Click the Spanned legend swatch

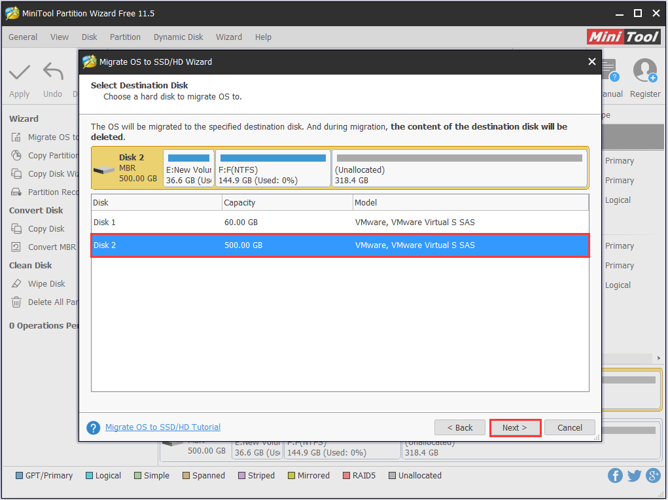tap(186, 476)
